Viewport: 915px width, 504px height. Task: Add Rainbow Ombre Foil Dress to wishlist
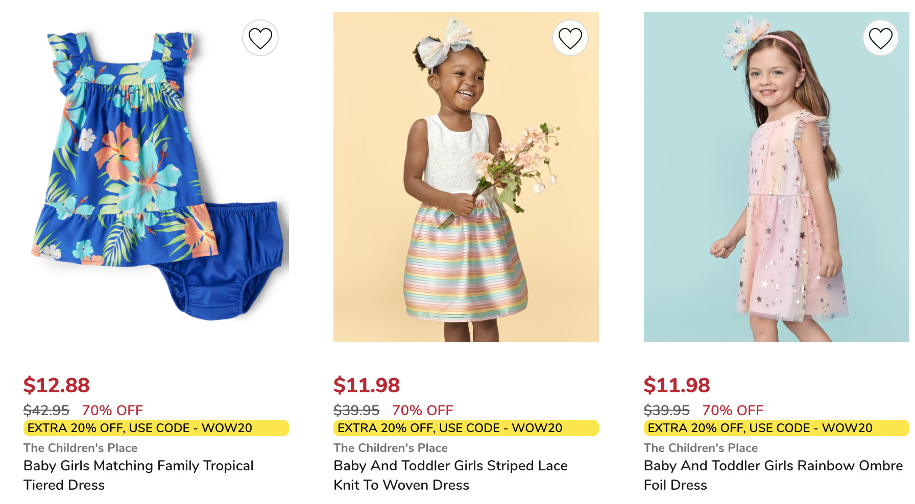click(x=880, y=38)
